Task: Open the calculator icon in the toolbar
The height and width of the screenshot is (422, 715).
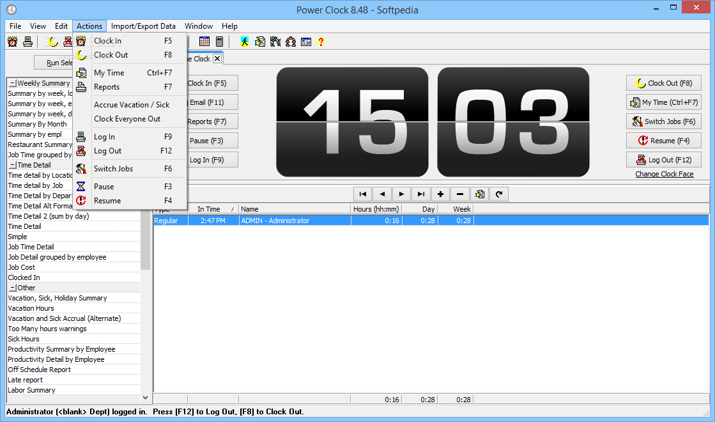Action: point(219,42)
